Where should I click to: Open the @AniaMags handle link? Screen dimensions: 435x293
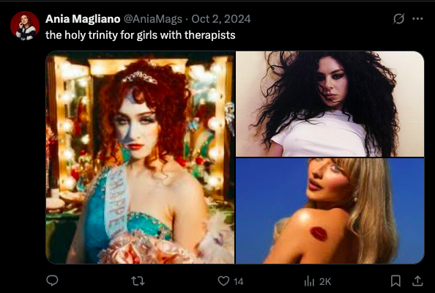tap(152, 19)
